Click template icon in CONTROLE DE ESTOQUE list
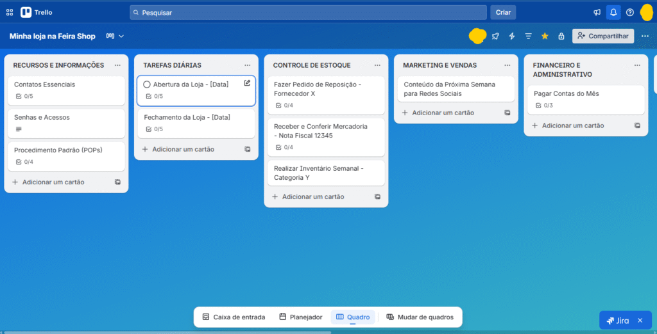Viewport: 657px width, 334px height. [x=377, y=196]
